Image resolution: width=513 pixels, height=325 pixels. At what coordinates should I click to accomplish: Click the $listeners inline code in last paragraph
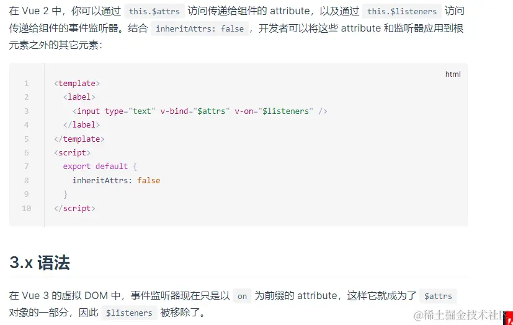pos(129,313)
